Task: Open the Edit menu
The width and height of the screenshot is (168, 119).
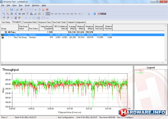Action: coord(8,5)
